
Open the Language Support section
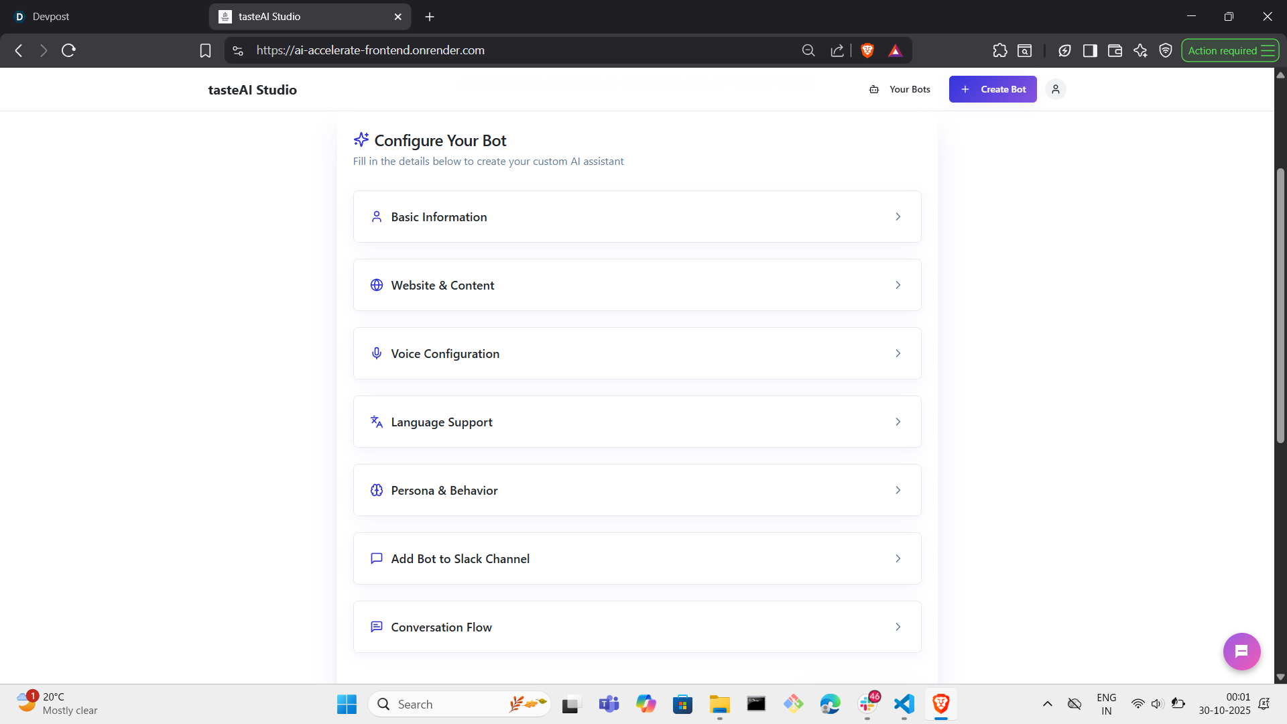637,422
